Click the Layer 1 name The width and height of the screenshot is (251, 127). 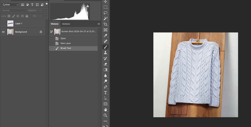tap(19, 24)
